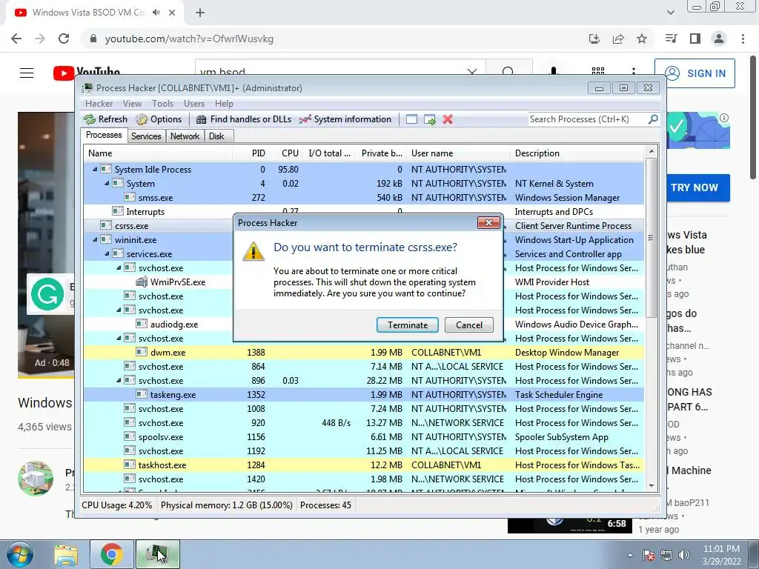
Task: Open the Tools menu
Action: coord(162,104)
